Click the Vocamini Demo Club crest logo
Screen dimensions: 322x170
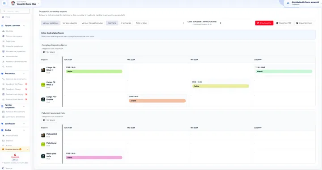(x=13, y=3)
